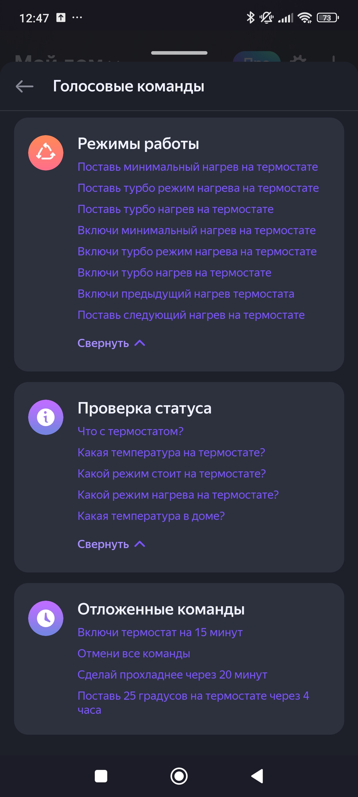This screenshot has width=358, height=797.
Task: Tap 'Сделай прохладнее через 20 минут'
Action: pyautogui.click(x=172, y=674)
